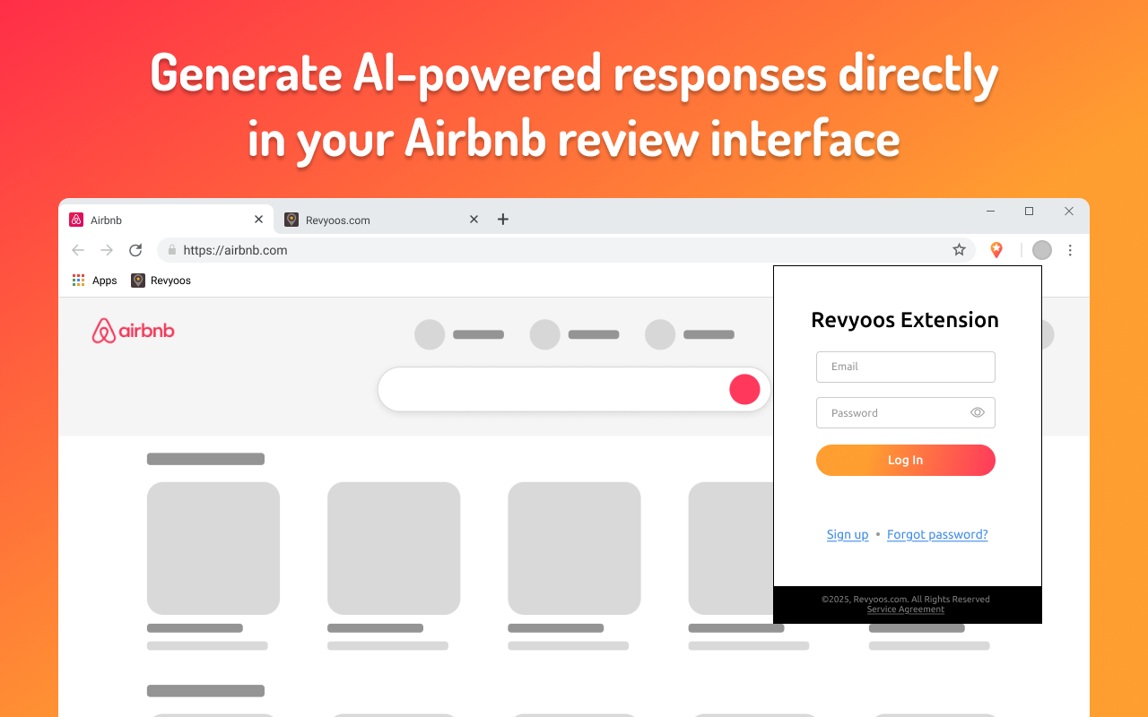Minimize the browser window
The image size is (1148, 717).
click(990, 212)
